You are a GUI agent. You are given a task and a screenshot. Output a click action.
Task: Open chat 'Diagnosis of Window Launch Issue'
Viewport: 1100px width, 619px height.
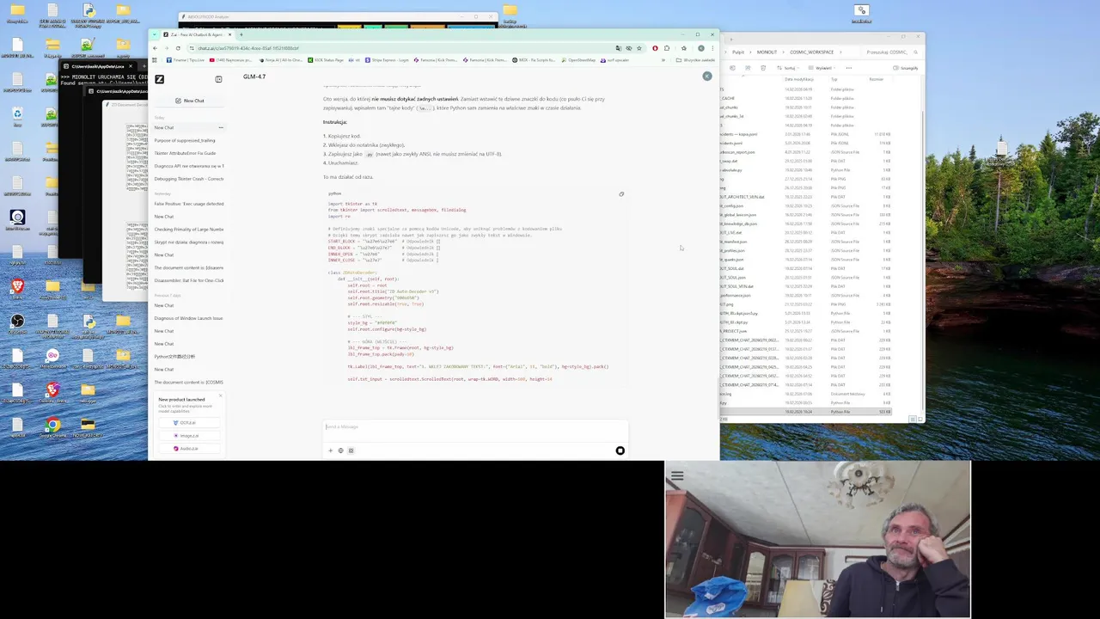(x=188, y=318)
